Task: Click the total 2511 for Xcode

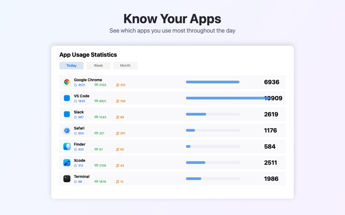Action: point(270,163)
